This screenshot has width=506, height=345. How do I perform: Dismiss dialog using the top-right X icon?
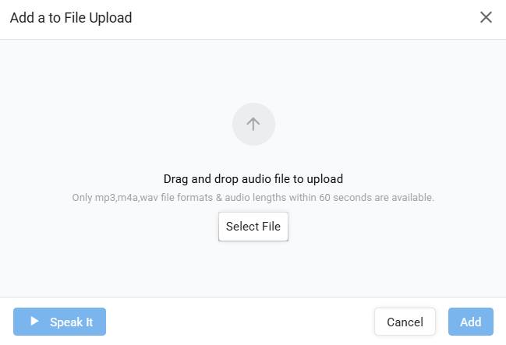click(486, 17)
